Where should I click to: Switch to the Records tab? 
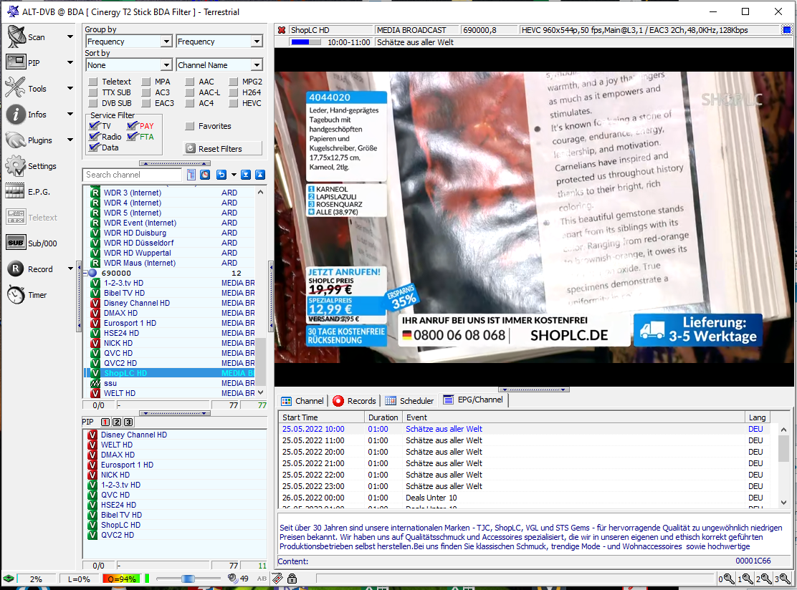click(x=354, y=401)
